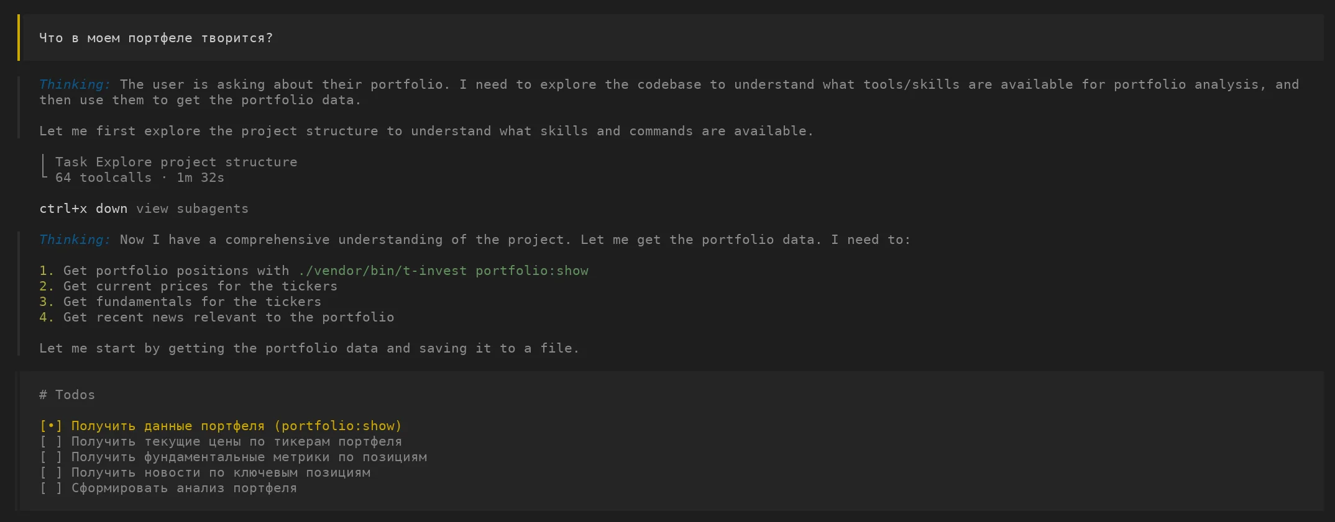Check the "Получить новости по ключевым позициям" todo
The width and height of the screenshot is (1335, 522).
[x=51, y=472]
